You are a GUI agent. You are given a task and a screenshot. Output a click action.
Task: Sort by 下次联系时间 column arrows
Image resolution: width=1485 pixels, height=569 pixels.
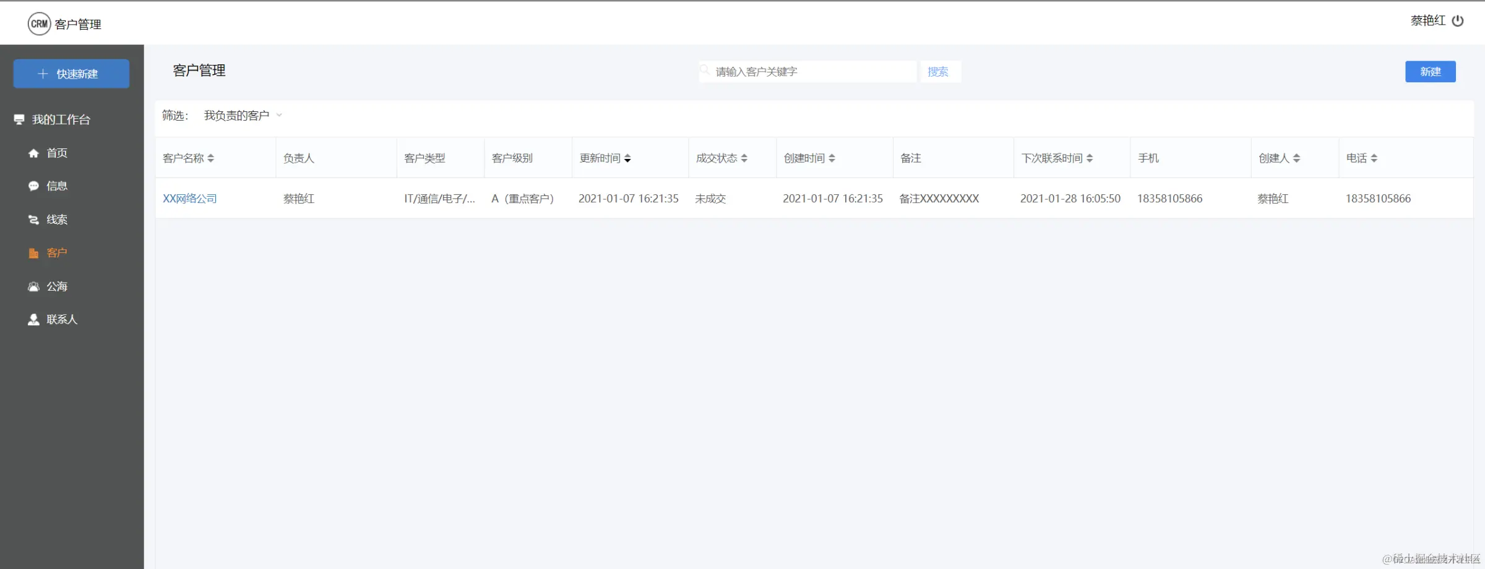1090,158
